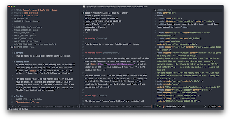This screenshot has height=120, width=231.
Task: Click the #+EXPORT_DRAFT: true line
Action: coord(24,47)
